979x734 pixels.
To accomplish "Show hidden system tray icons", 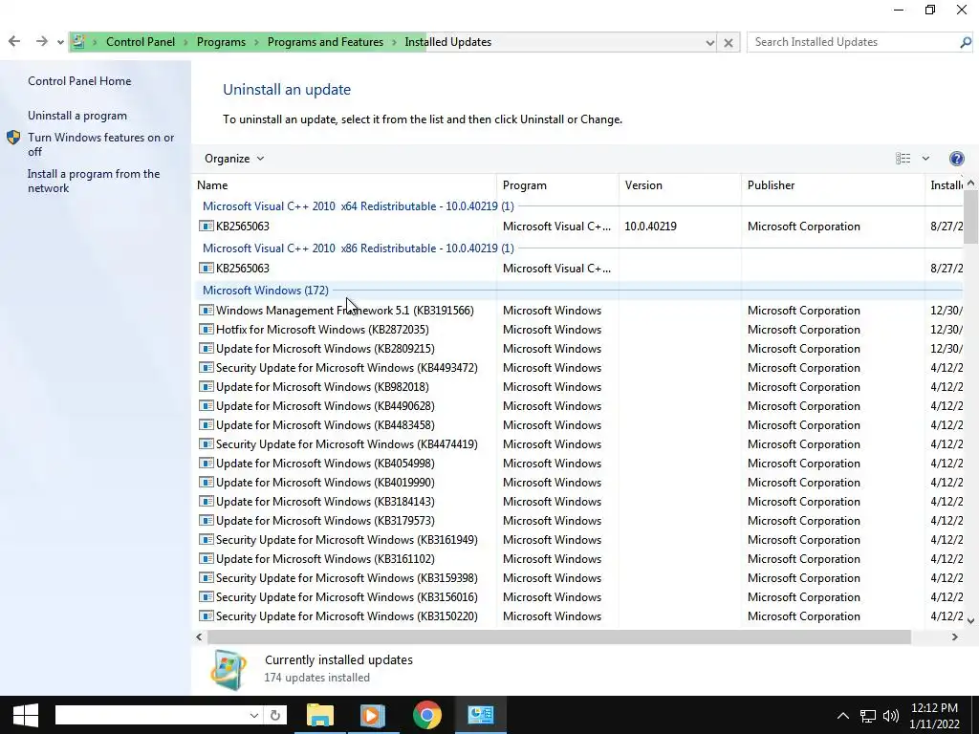I will point(843,715).
